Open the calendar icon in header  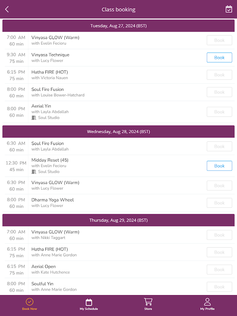(x=229, y=9)
